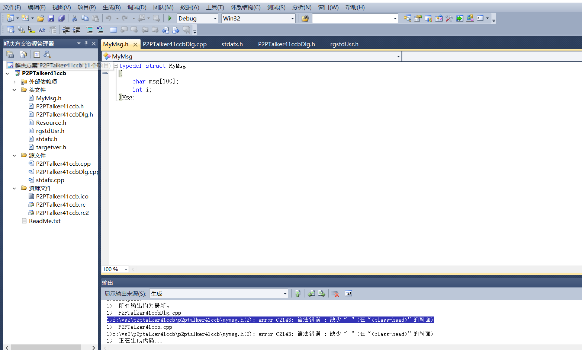Screen dimensions: 582x350
Task: Click the Add New Item toolbar icon
Action: pos(25,18)
